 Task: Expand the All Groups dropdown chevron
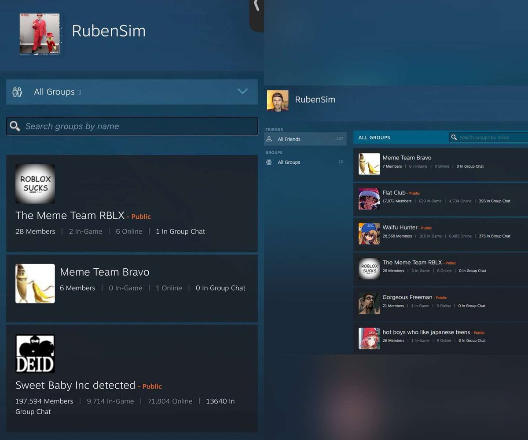[x=242, y=91]
